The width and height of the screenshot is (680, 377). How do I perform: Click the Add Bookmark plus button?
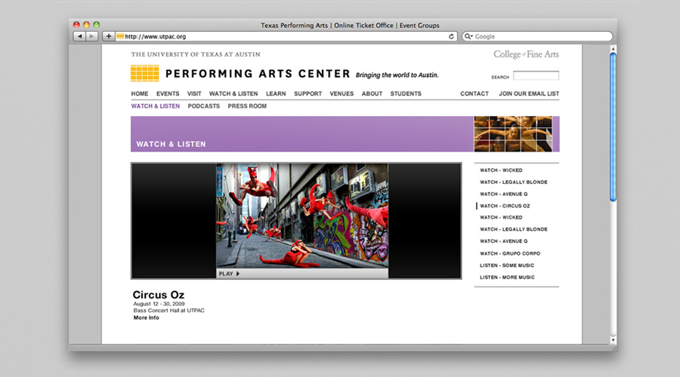coord(109,36)
